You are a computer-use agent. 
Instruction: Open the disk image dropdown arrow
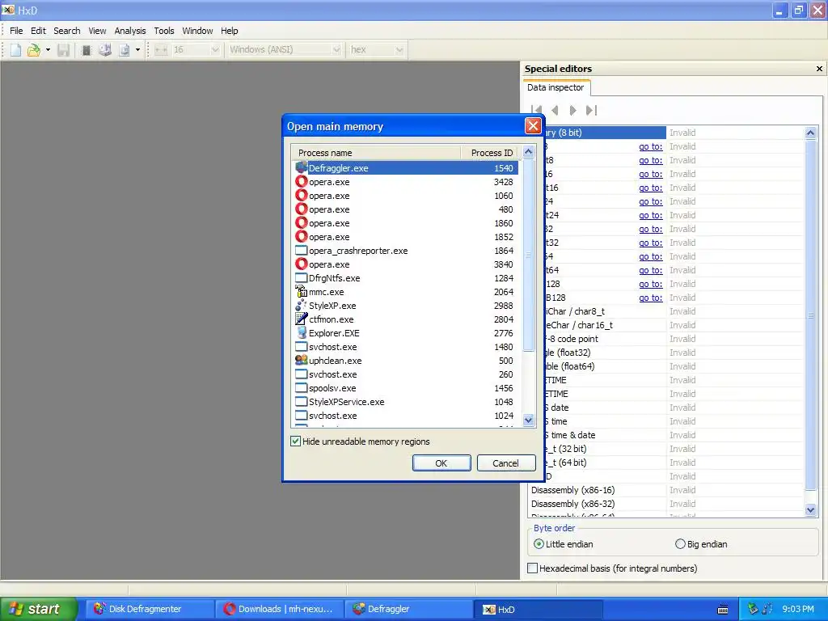pyautogui.click(x=137, y=50)
